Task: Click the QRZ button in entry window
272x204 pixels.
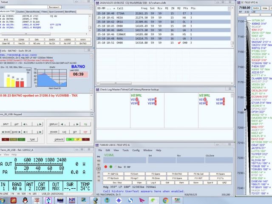Action: point(224,183)
